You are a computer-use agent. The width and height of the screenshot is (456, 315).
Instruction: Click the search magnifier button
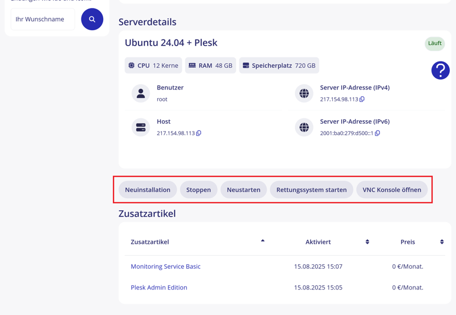(92, 19)
